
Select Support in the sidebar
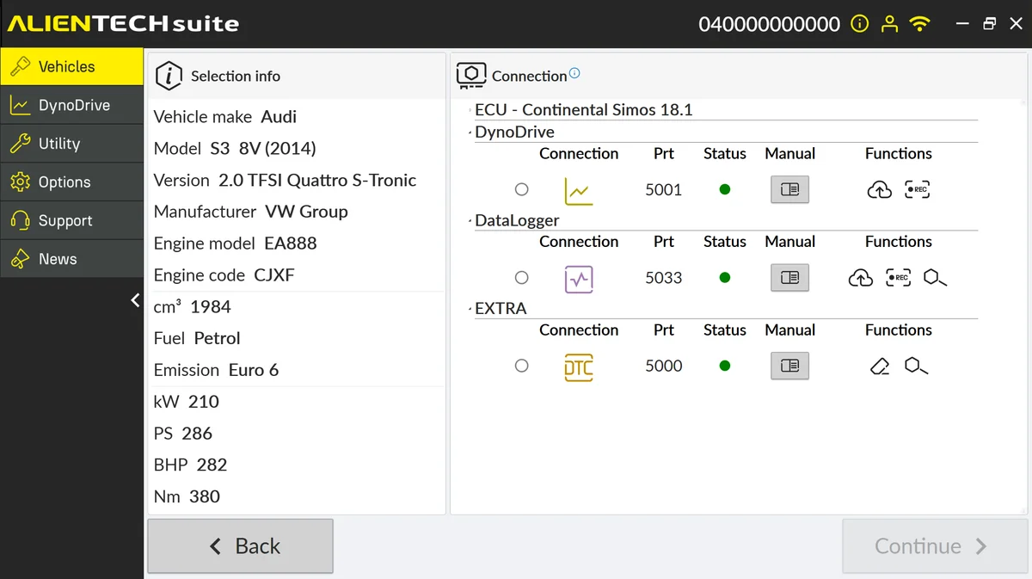click(x=71, y=220)
